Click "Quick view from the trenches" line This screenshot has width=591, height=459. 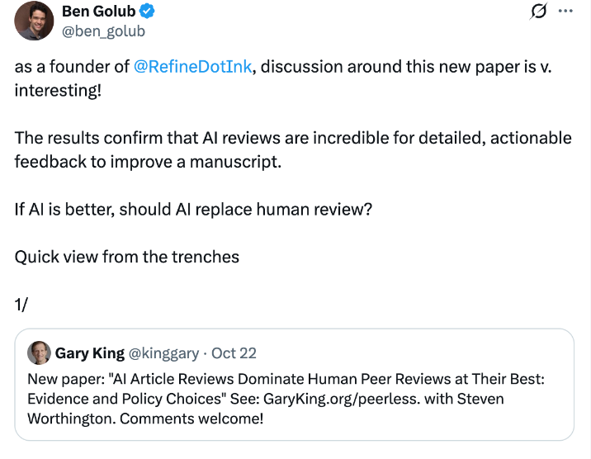[x=127, y=257]
